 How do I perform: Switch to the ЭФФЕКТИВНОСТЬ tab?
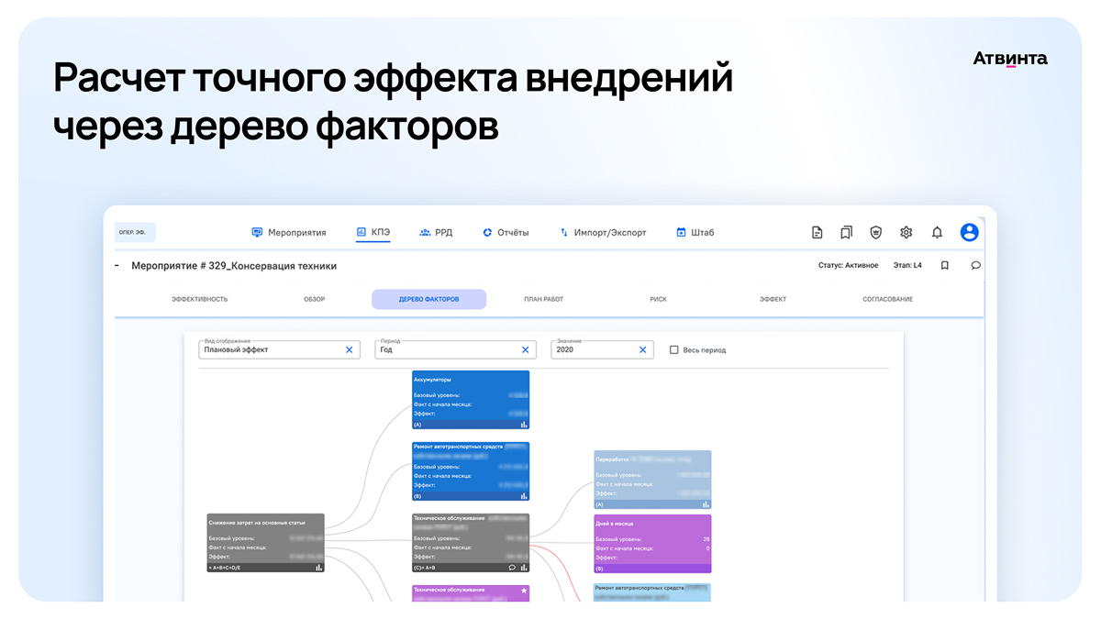(x=199, y=299)
